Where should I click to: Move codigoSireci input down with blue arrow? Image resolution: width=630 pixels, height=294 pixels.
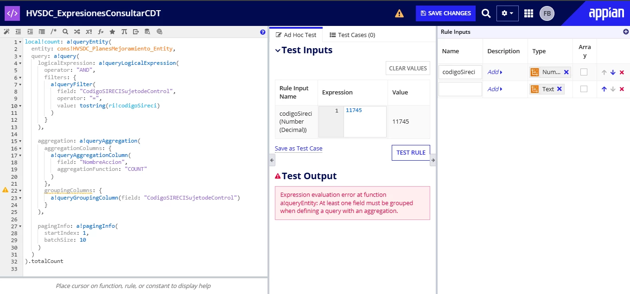coord(613,72)
